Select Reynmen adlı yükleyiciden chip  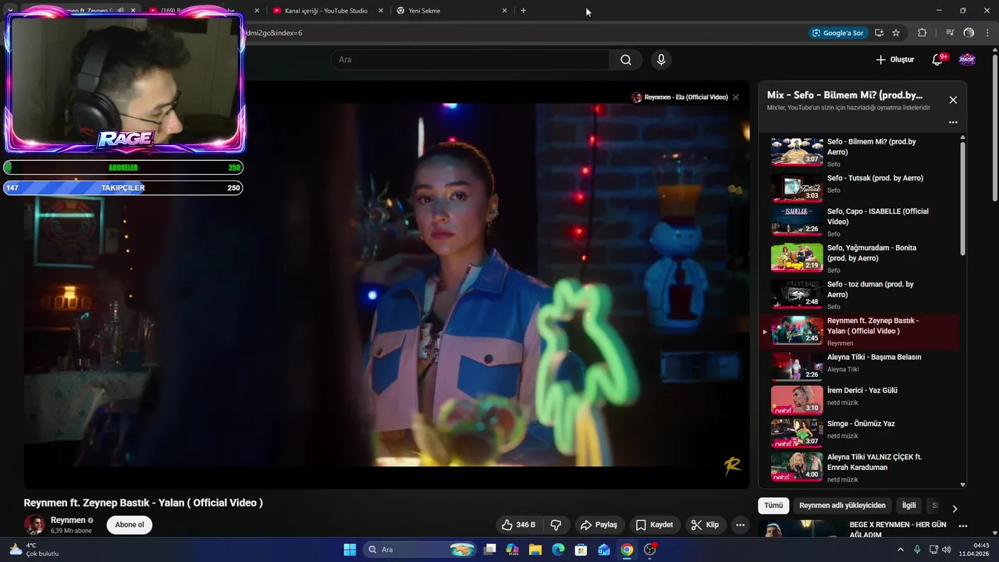tap(842, 506)
